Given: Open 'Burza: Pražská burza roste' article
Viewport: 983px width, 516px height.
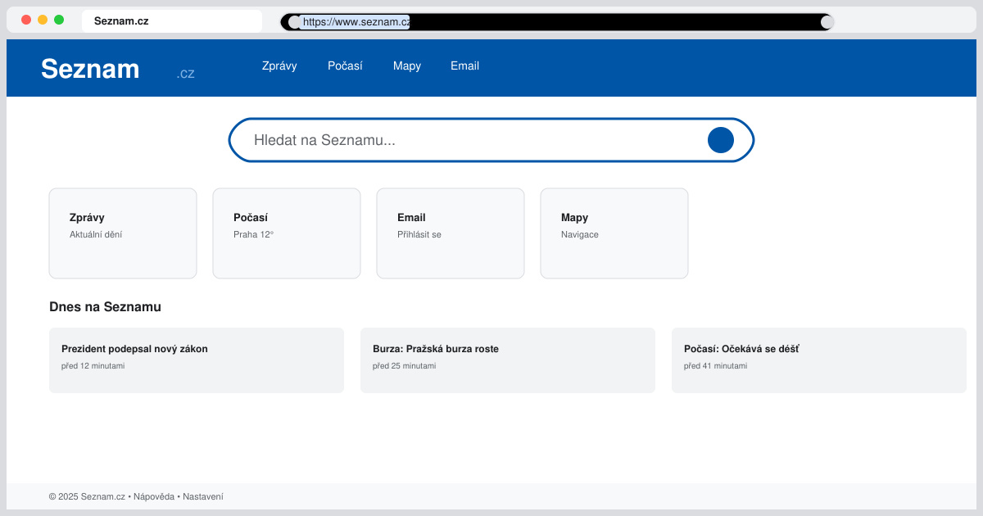Looking at the screenshot, I should pyautogui.click(x=508, y=360).
